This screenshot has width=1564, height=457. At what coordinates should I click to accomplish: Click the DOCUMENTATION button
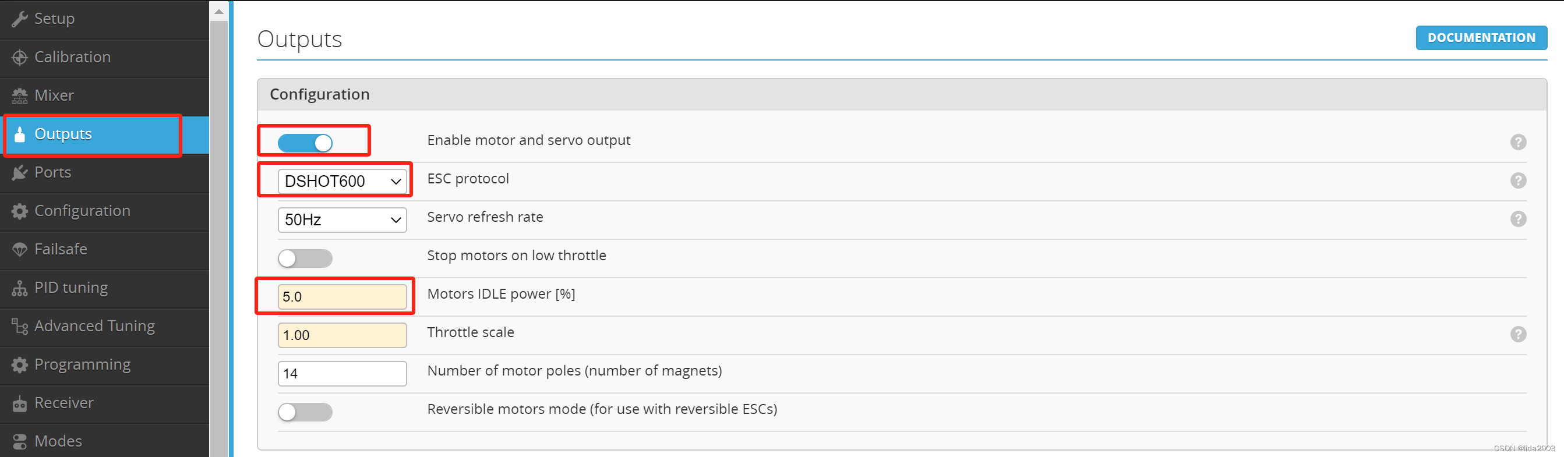(x=1481, y=38)
